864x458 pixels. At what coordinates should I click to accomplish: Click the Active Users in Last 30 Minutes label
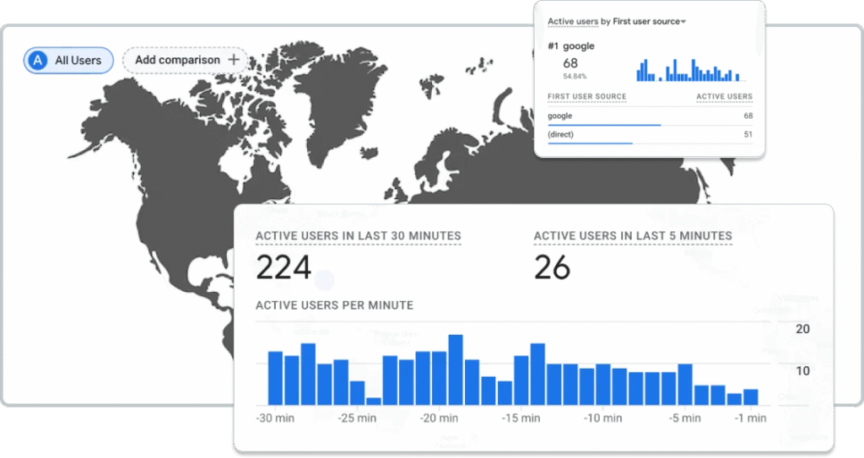pos(358,236)
